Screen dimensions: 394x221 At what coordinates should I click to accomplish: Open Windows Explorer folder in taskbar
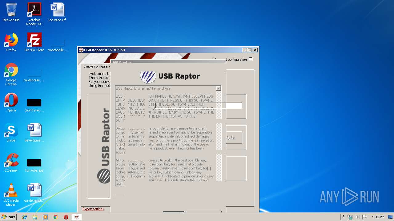(x=35, y=217)
